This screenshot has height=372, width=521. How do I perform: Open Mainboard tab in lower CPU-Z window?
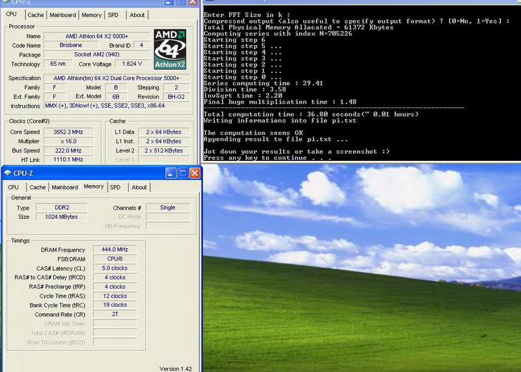click(64, 187)
